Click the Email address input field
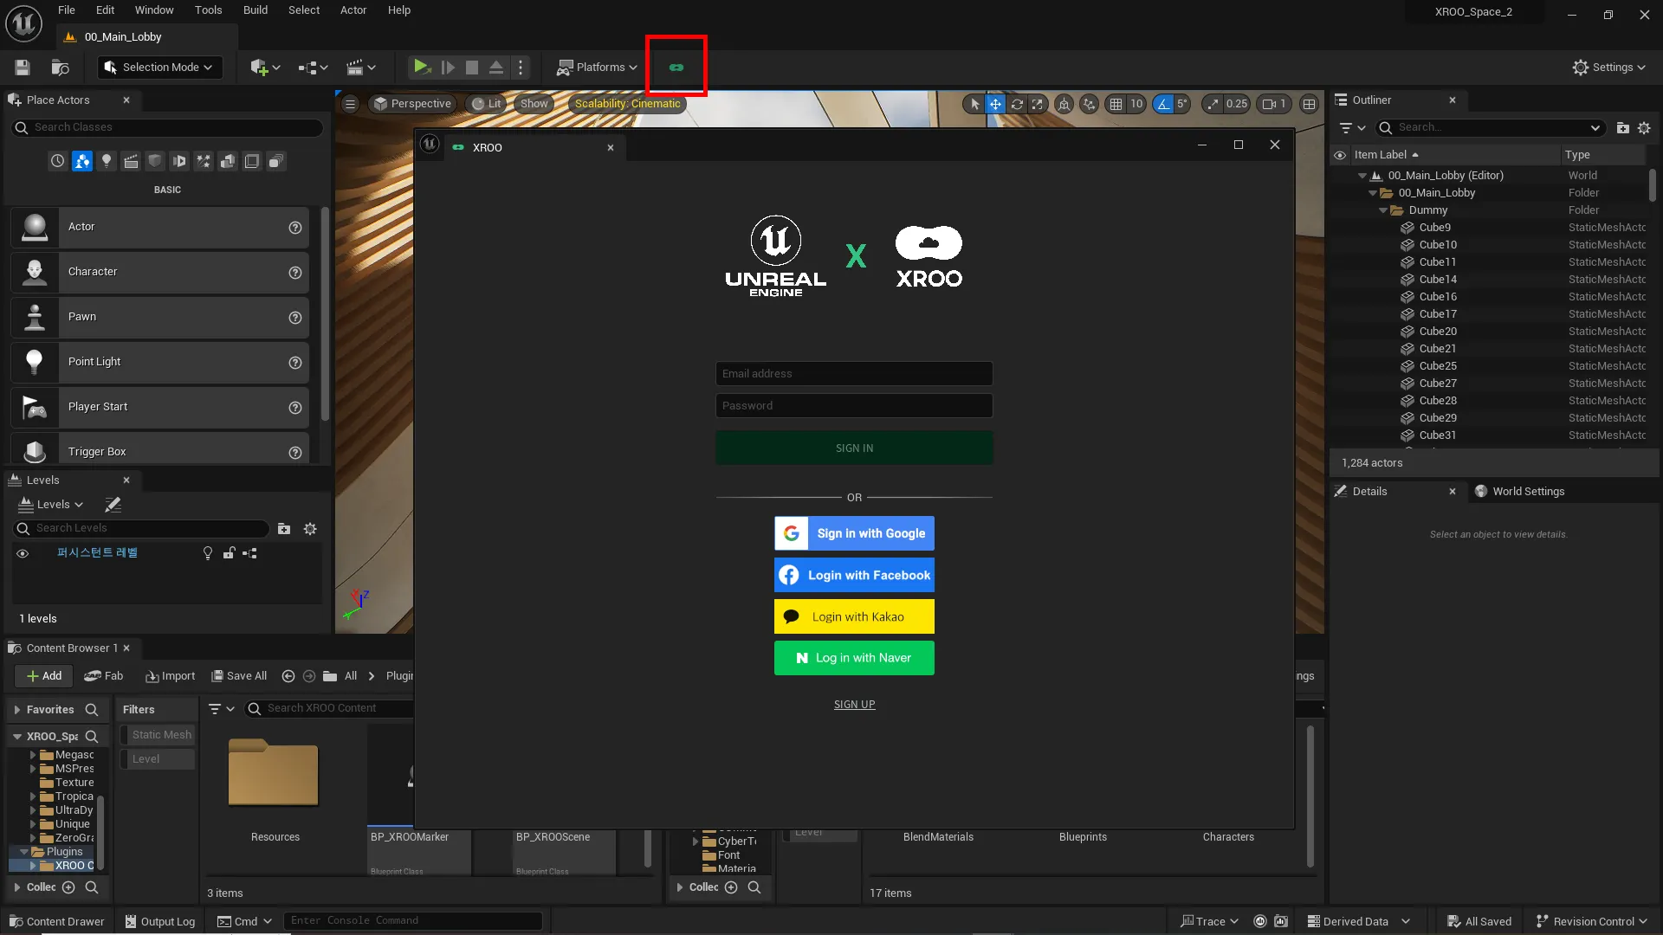Viewport: 1663px width, 935px height. [x=854, y=374]
